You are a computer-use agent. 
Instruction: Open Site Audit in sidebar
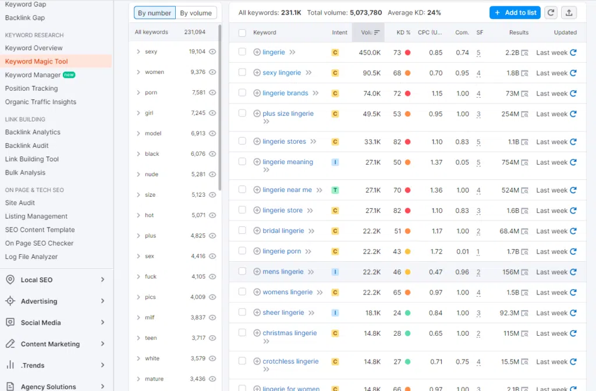(20, 202)
